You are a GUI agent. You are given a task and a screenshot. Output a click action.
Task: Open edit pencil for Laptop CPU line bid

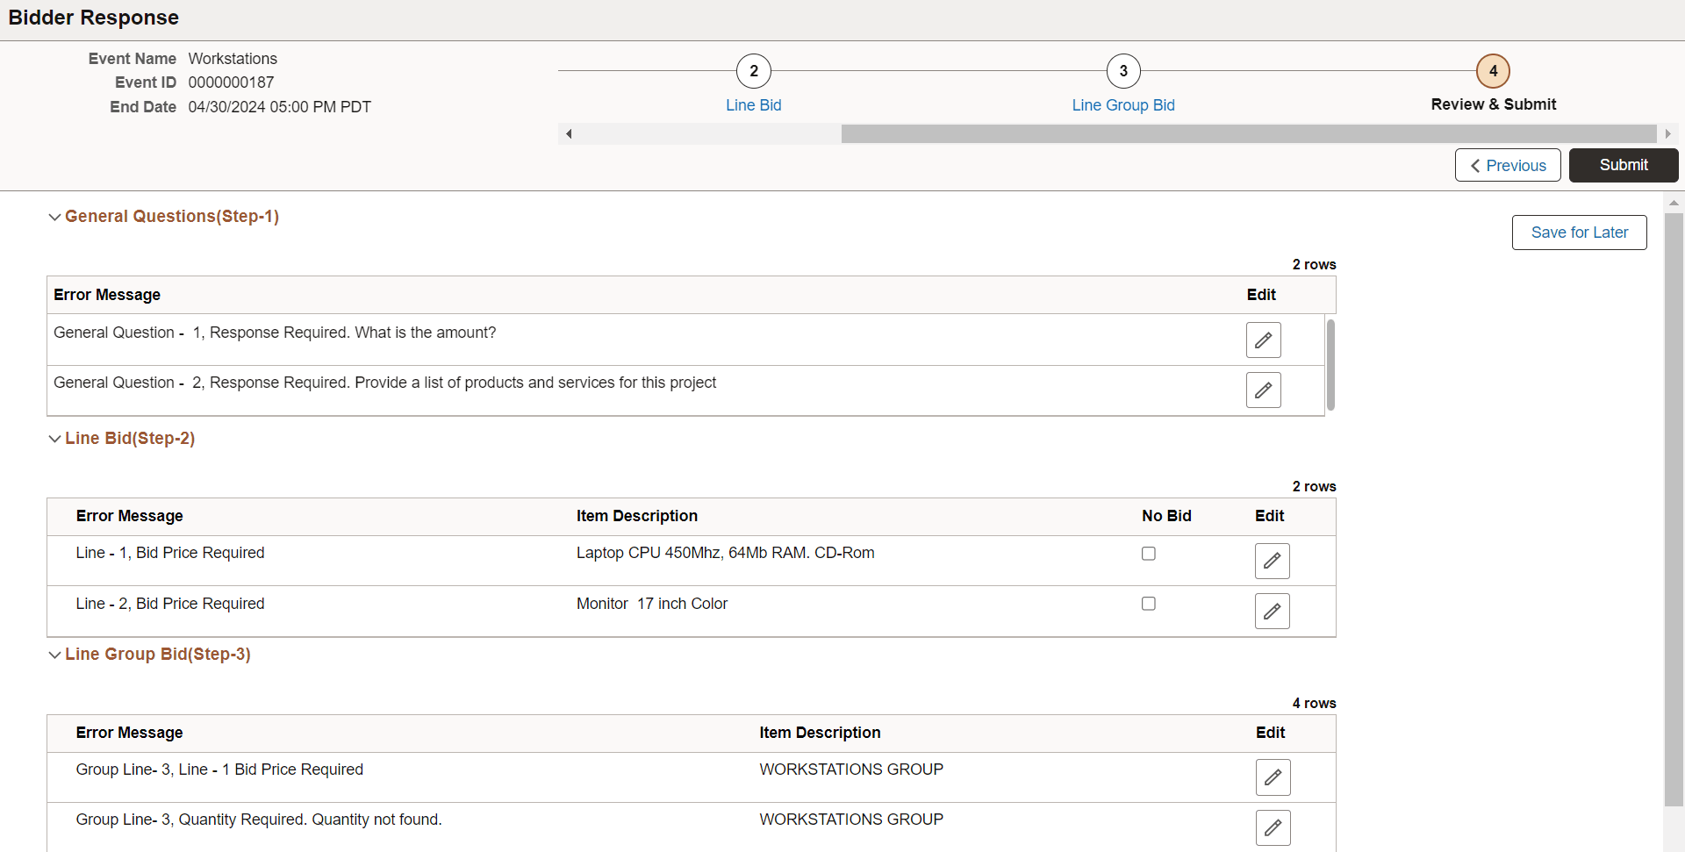[x=1273, y=561]
